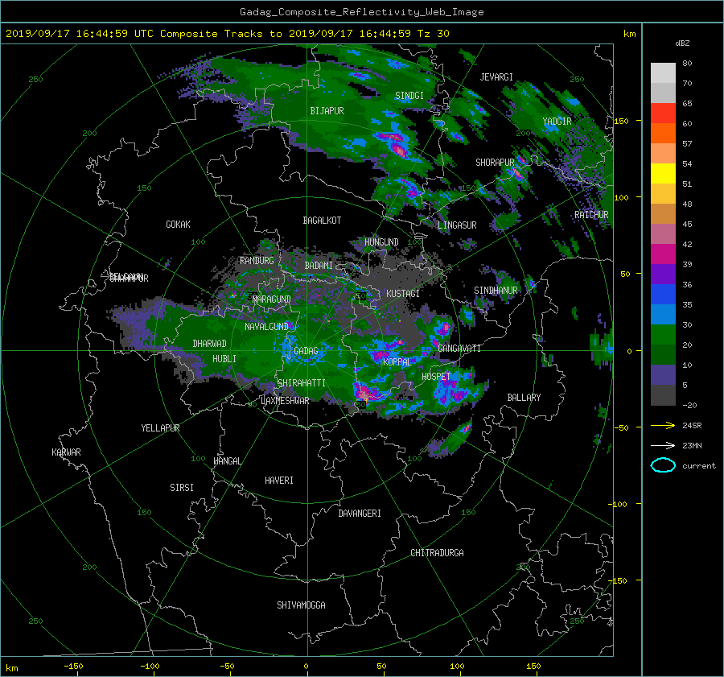Pick the magenta 42 dBZ color swatch
The width and height of the screenshot is (724, 677).
tap(663, 254)
